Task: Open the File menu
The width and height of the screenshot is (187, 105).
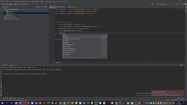Action: coord(4,1)
